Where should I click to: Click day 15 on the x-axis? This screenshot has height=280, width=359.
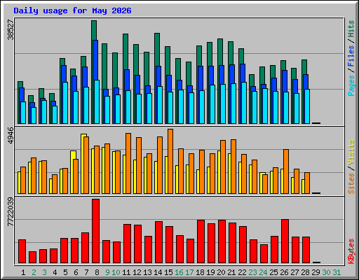[x=168, y=272]
